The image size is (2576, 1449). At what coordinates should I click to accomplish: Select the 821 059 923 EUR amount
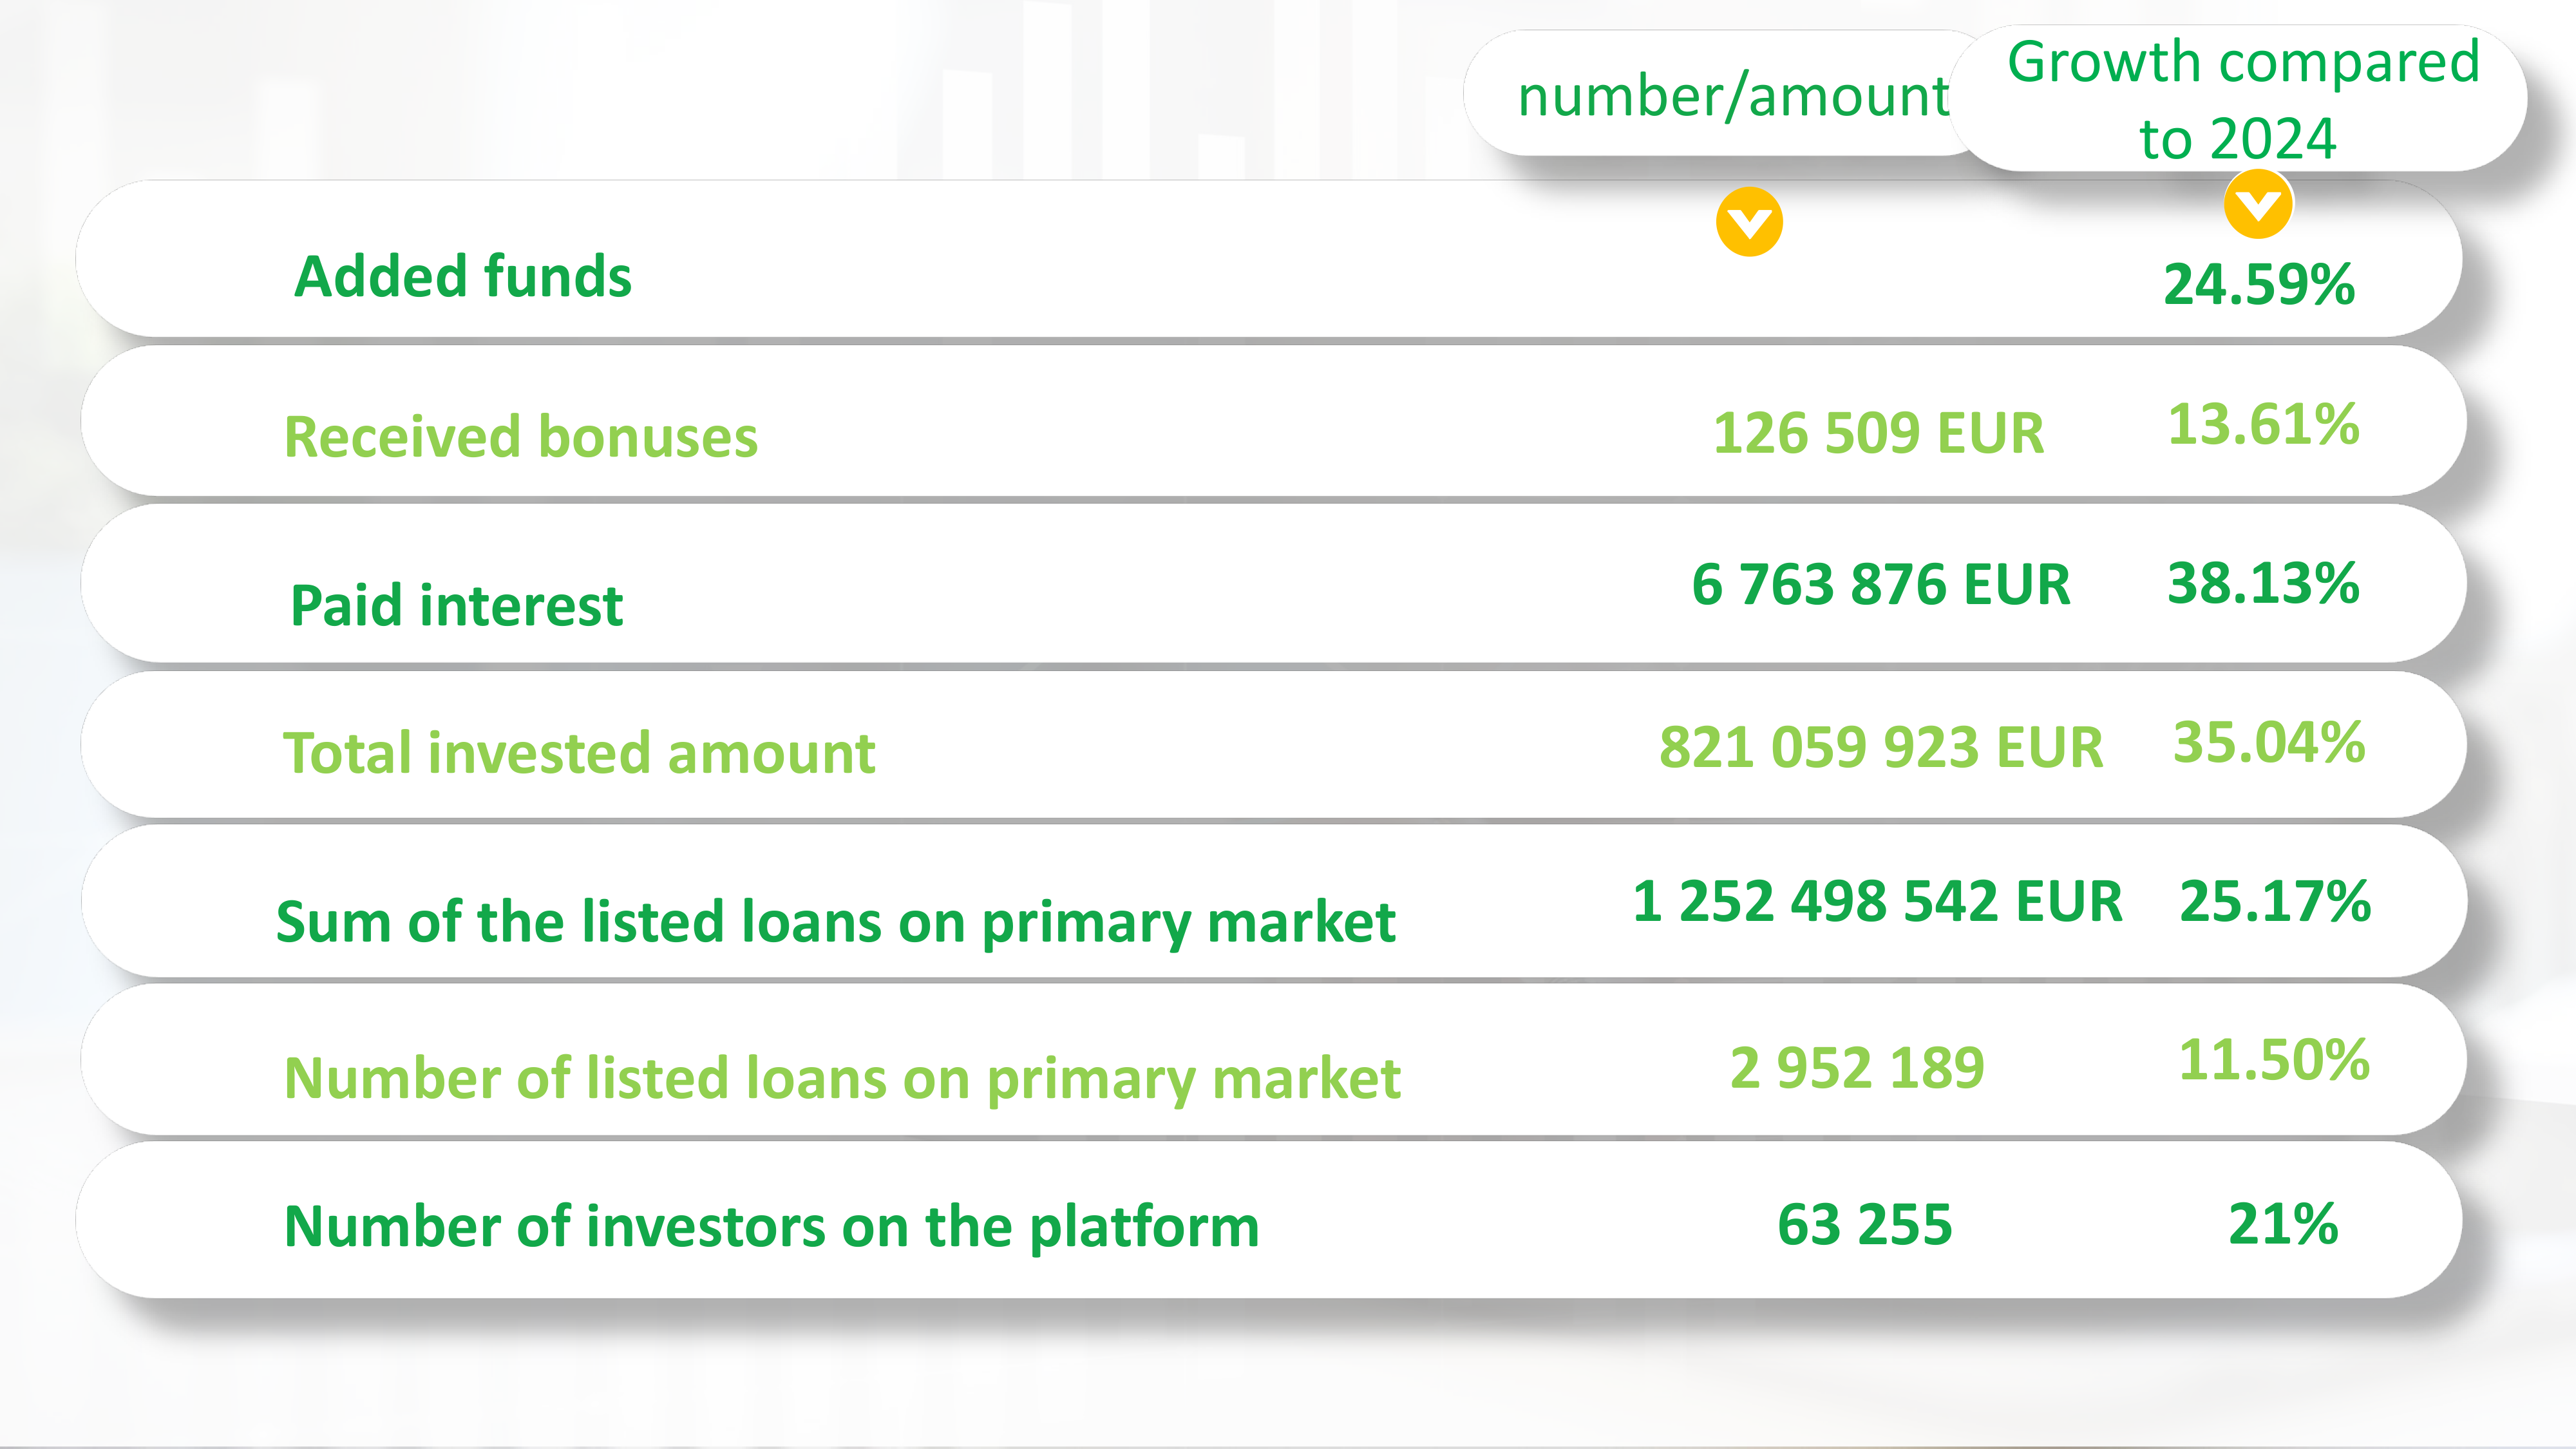coord(1880,747)
